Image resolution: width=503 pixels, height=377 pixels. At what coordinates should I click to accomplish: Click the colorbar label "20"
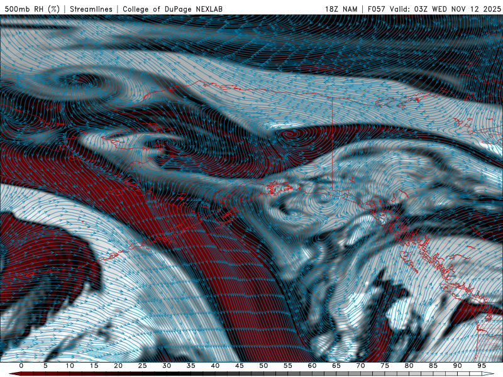(118, 366)
